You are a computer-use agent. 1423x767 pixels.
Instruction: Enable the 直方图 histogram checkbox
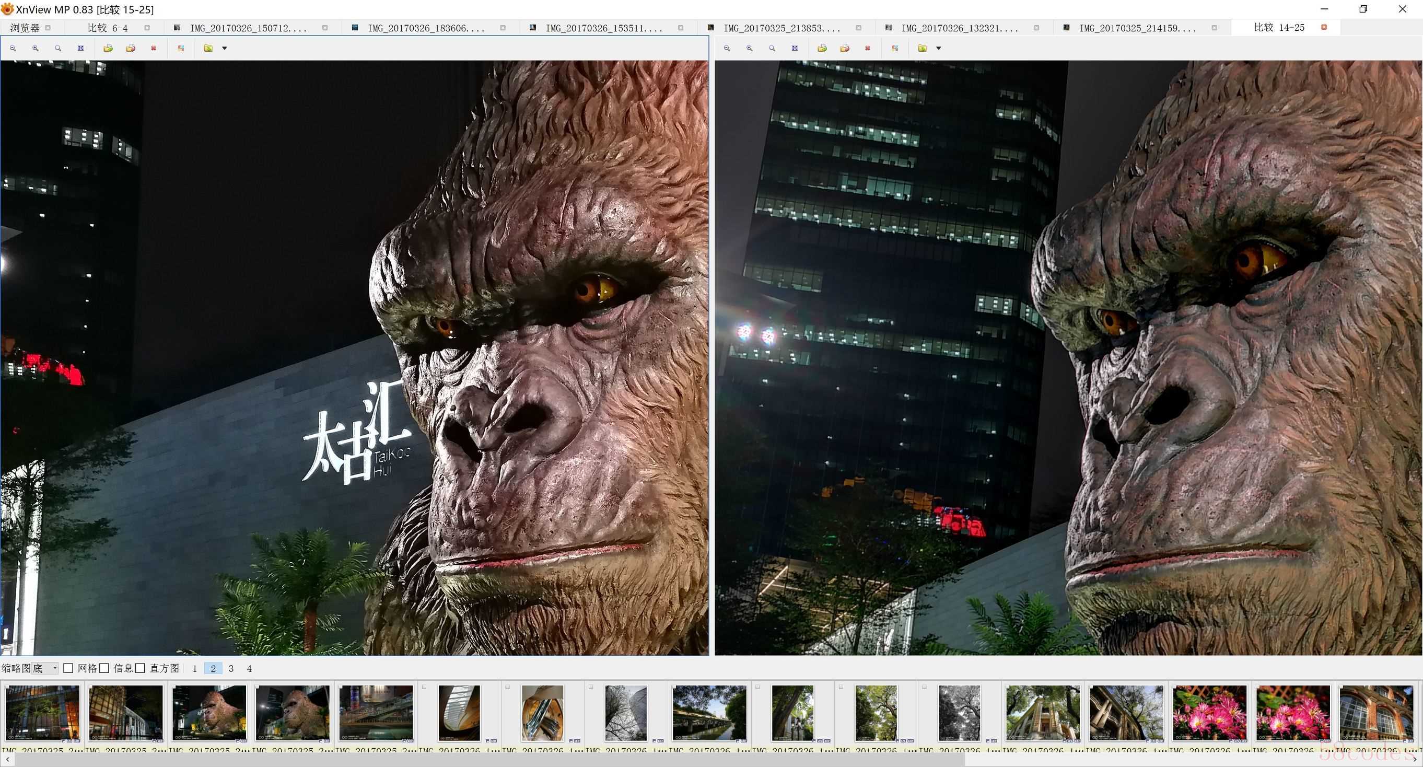[x=141, y=669]
